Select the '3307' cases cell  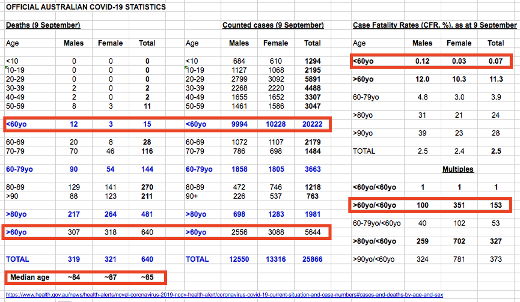pyautogui.click(x=312, y=97)
